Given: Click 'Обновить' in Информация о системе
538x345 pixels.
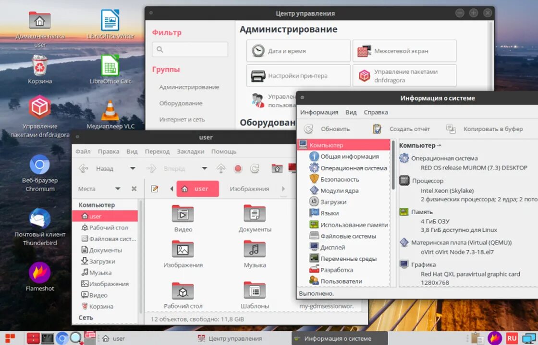Looking at the screenshot, I should tap(335, 128).
